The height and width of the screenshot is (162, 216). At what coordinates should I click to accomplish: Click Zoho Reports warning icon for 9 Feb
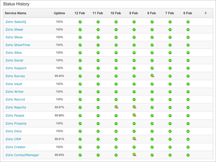tap(134, 107)
